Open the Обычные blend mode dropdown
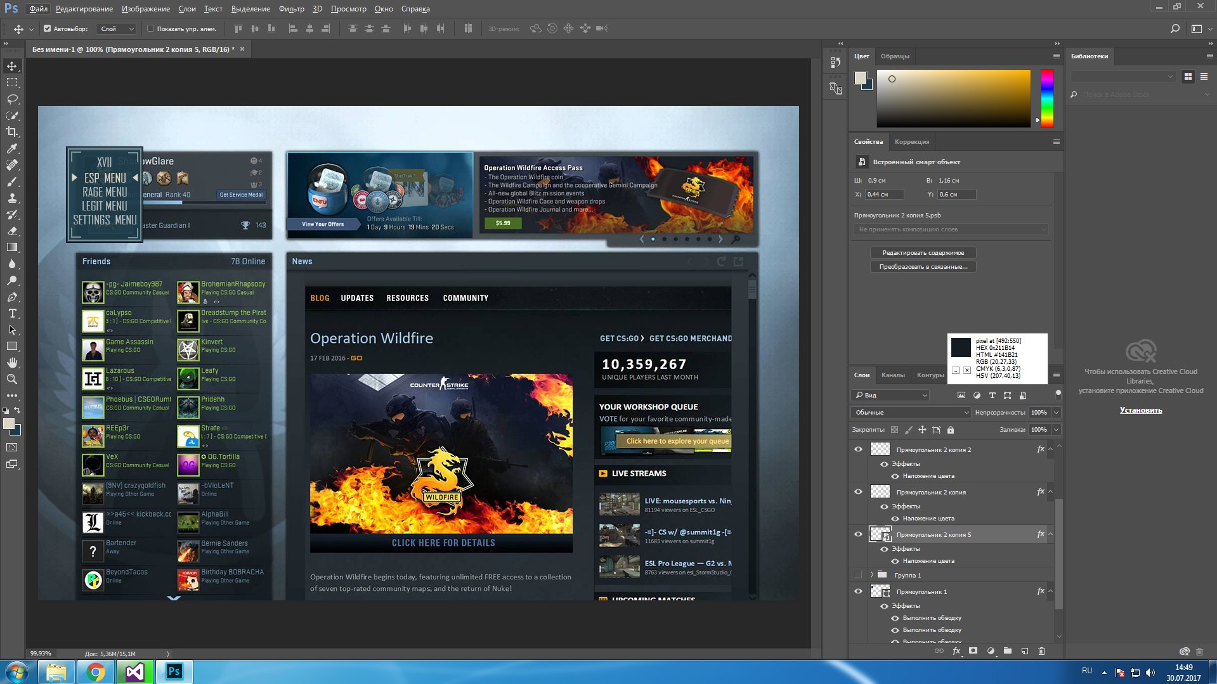 coord(911,413)
